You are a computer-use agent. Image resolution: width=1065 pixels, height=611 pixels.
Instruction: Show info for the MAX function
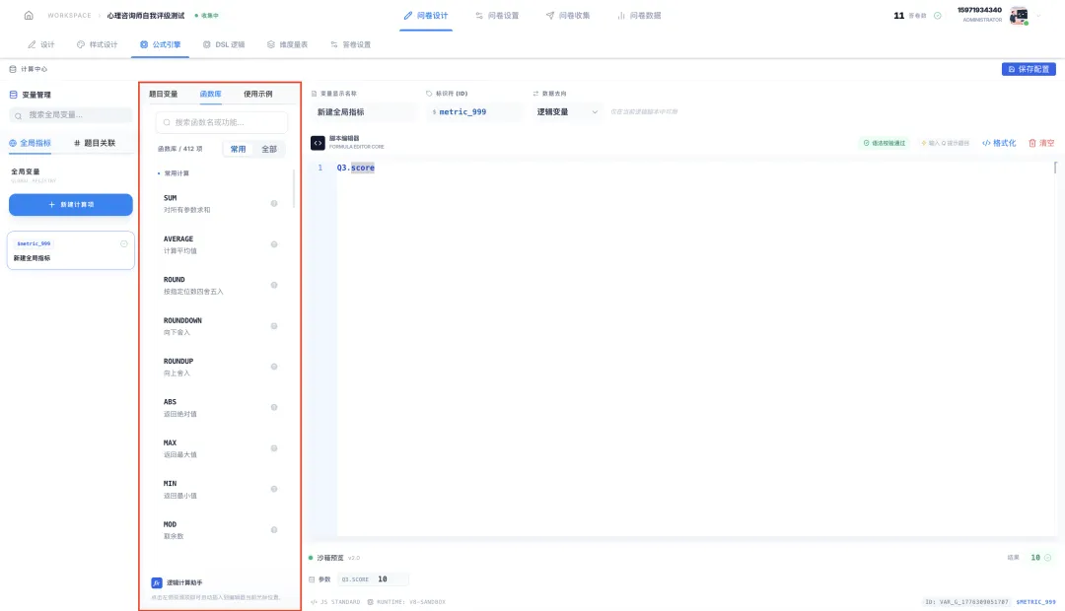coord(274,448)
